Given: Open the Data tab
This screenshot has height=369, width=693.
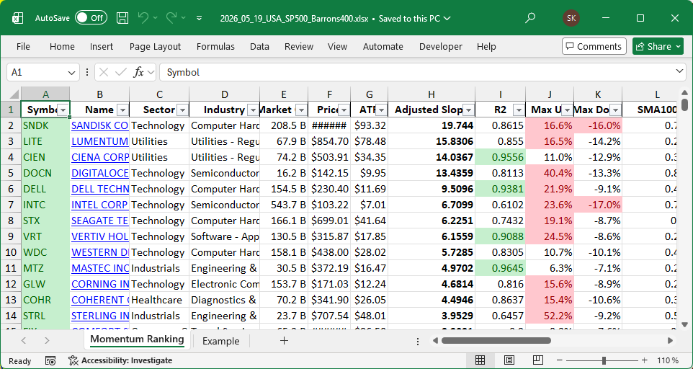Looking at the screenshot, I should tap(259, 46).
